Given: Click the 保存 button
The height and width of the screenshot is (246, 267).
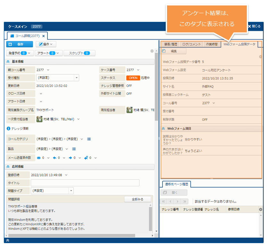Looking at the screenshot, I should pyautogui.click(x=19, y=44).
